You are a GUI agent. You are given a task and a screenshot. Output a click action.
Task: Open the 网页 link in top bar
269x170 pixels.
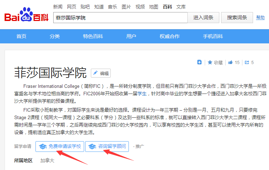[x=71, y=7]
